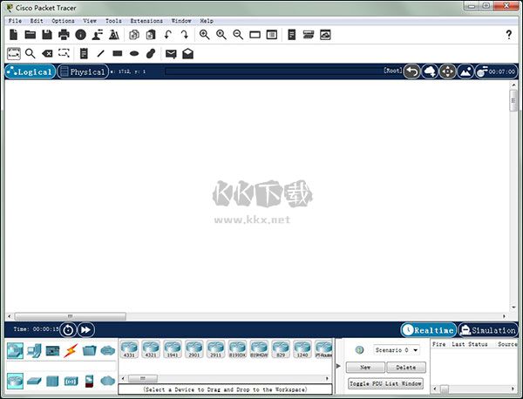Redo the last action

point(185,35)
